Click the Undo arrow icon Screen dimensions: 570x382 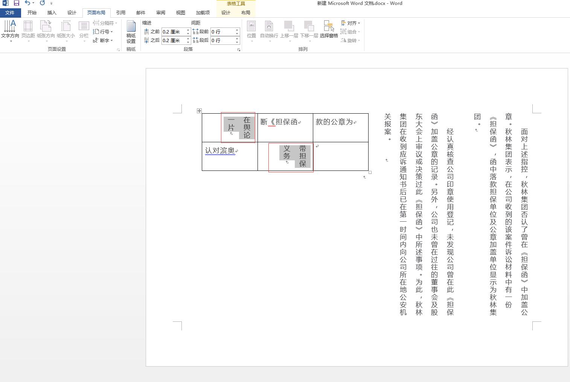[x=27, y=3]
